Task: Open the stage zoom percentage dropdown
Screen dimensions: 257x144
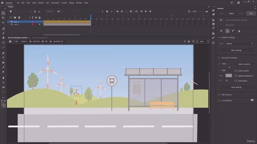Action: coord(208,42)
